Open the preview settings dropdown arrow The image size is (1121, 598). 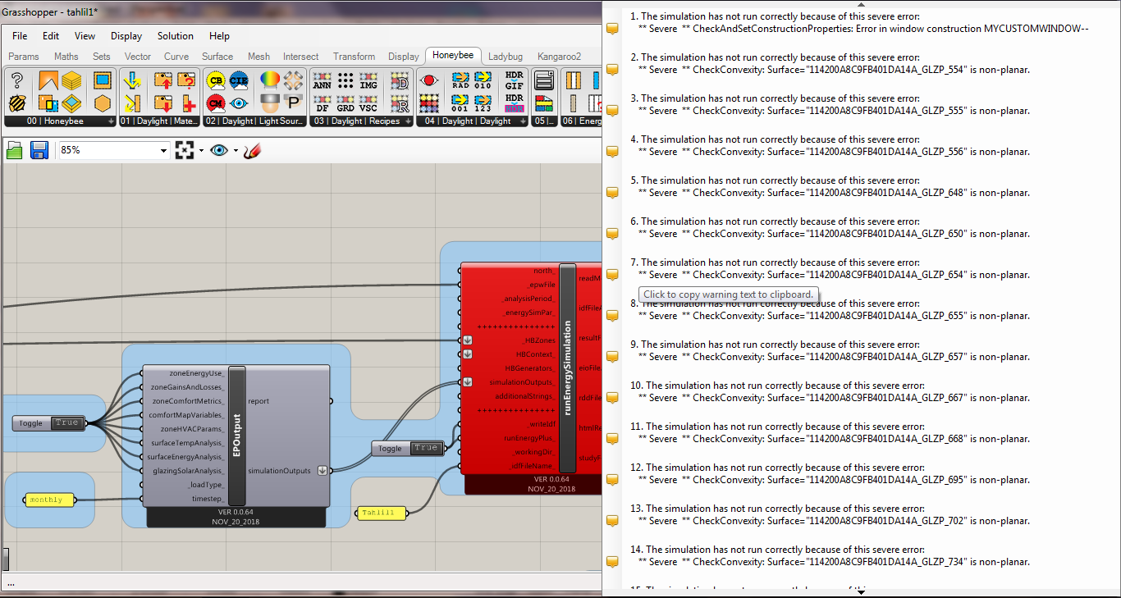click(x=236, y=150)
